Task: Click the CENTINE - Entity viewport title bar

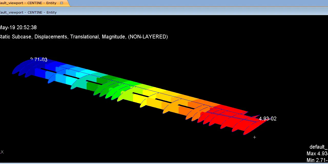Action: pyautogui.click(x=164, y=12)
